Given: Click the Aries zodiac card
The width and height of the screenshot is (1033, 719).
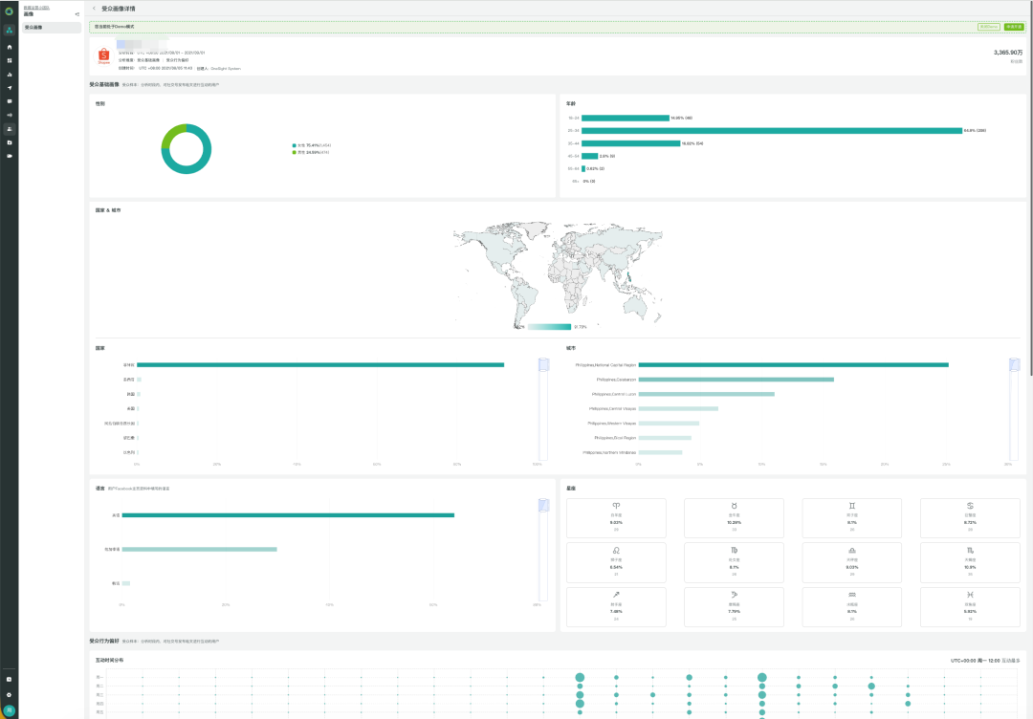Looking at the screenshot, I should (x=616, y=518).
